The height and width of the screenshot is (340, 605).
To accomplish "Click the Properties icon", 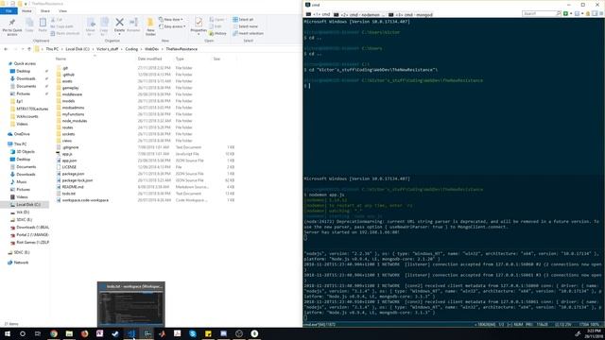I will pyautogui.click(x=199, y=25).
